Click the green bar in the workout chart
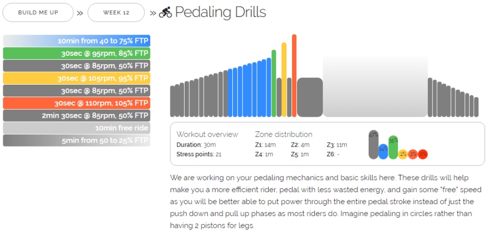This screenshot has height=235, width=488. 274,83
